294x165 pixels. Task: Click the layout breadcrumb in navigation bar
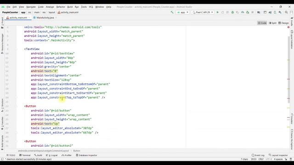(x=52, y=12)
